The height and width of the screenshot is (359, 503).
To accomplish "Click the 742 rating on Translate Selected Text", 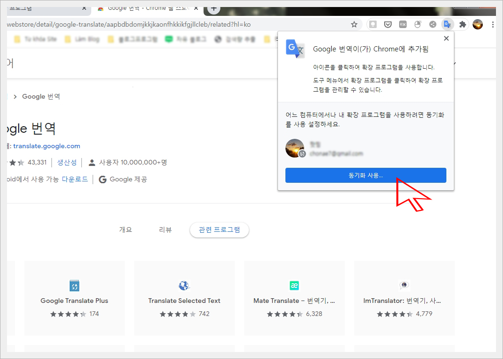I will pyautogui.click(x=204, y=314).
